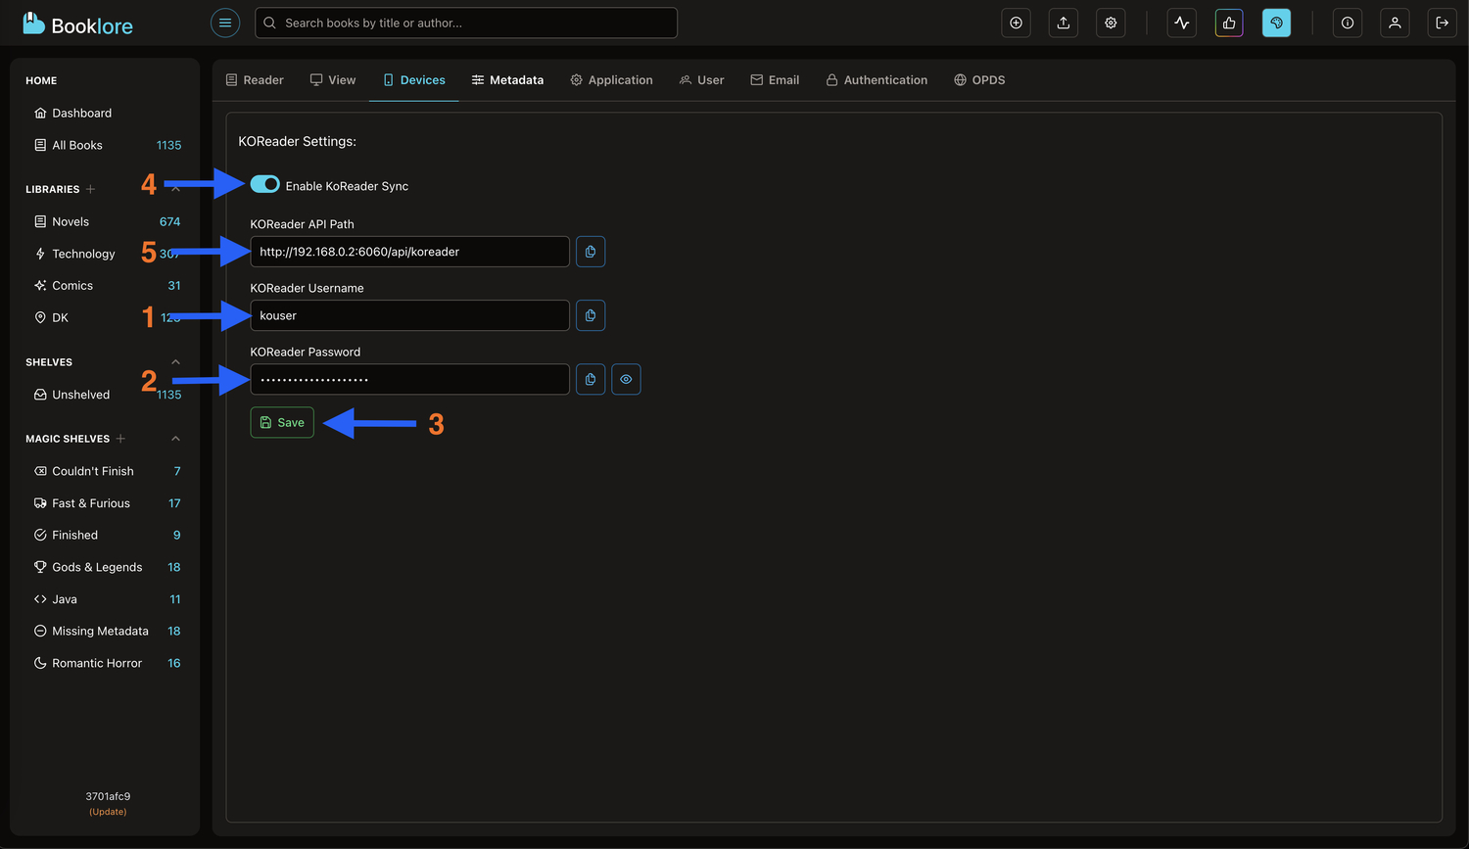
Task: Click the theme palette icon
Action: 1276,23
